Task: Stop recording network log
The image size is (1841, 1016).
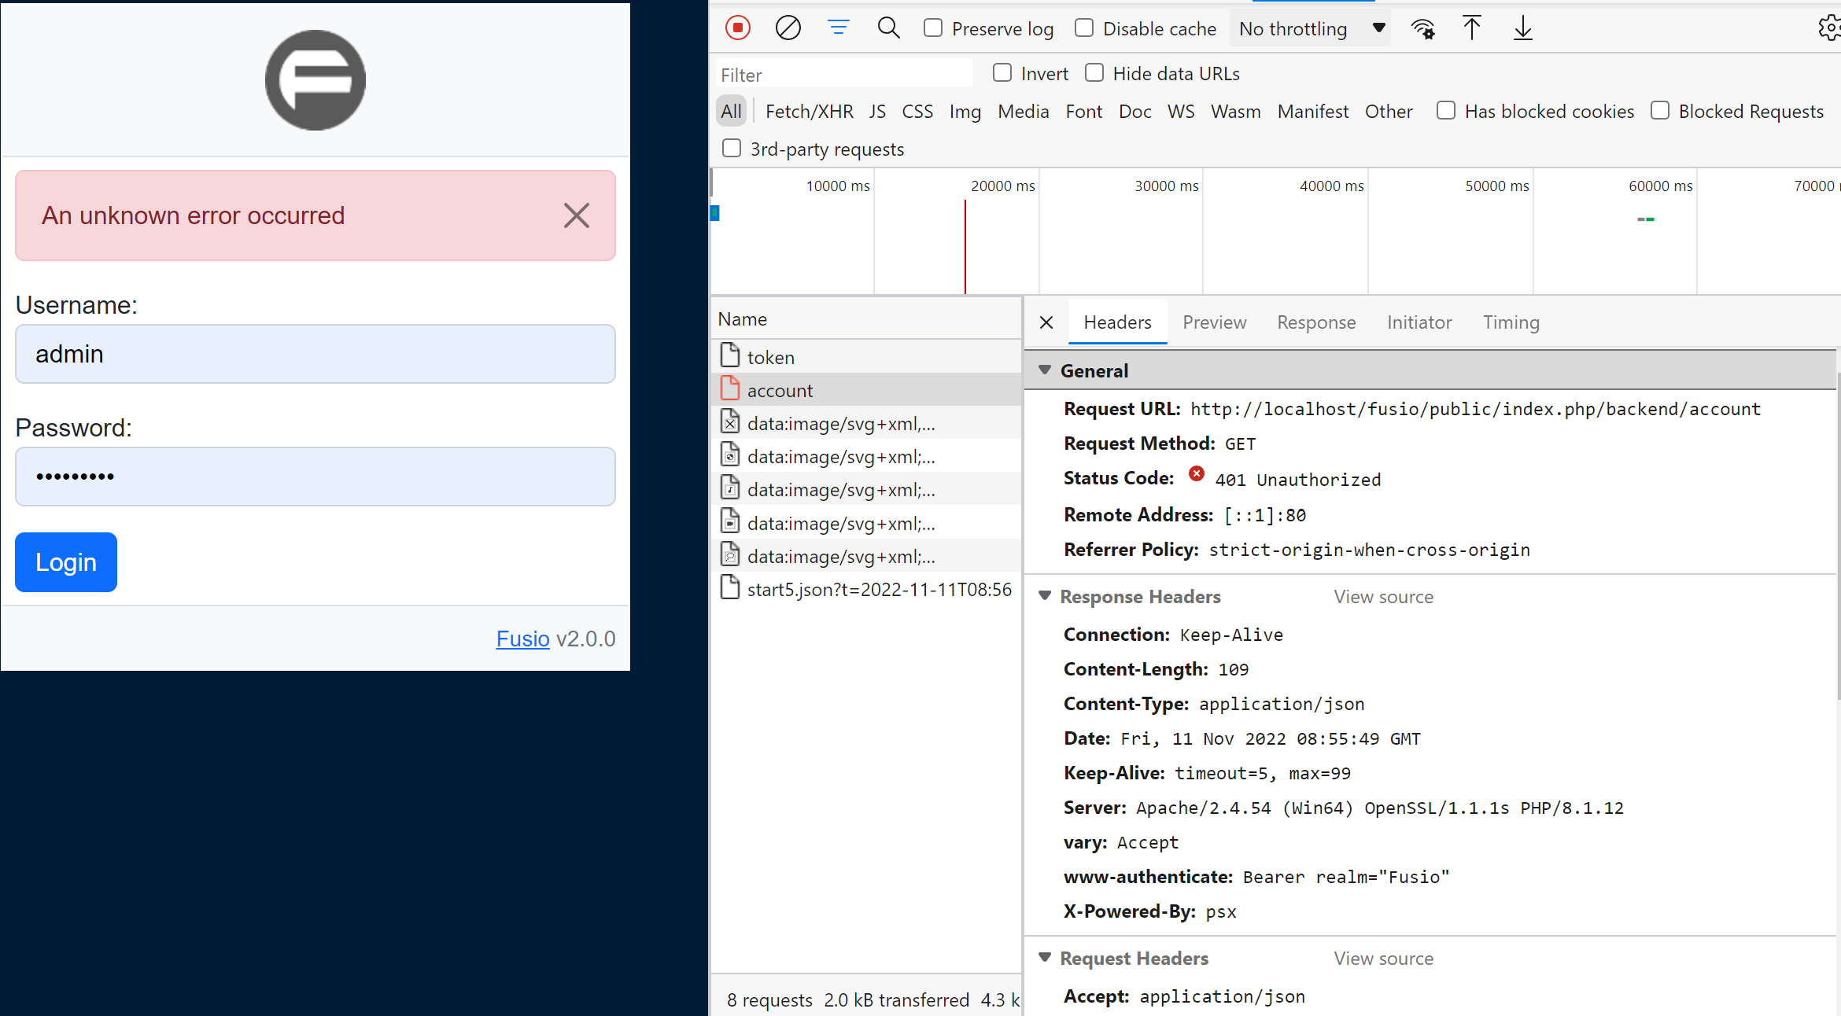Action: click(x=737, y=28)
